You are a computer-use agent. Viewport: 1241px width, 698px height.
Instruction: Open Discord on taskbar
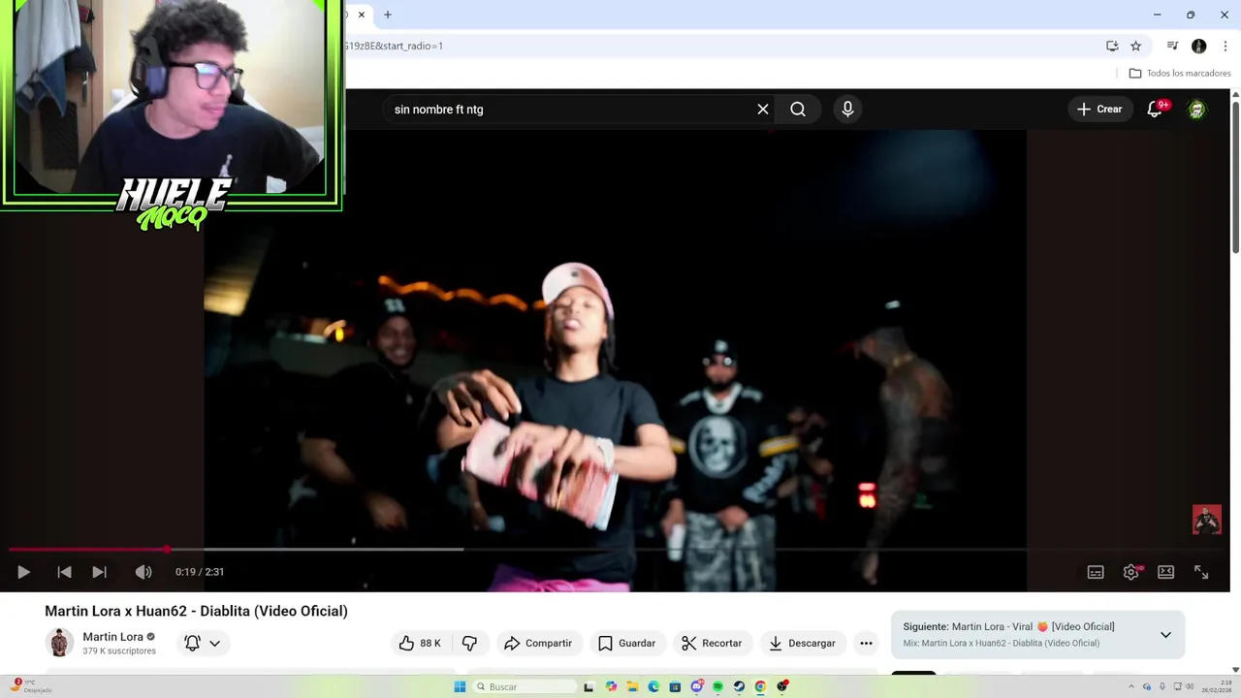point(696,686)
